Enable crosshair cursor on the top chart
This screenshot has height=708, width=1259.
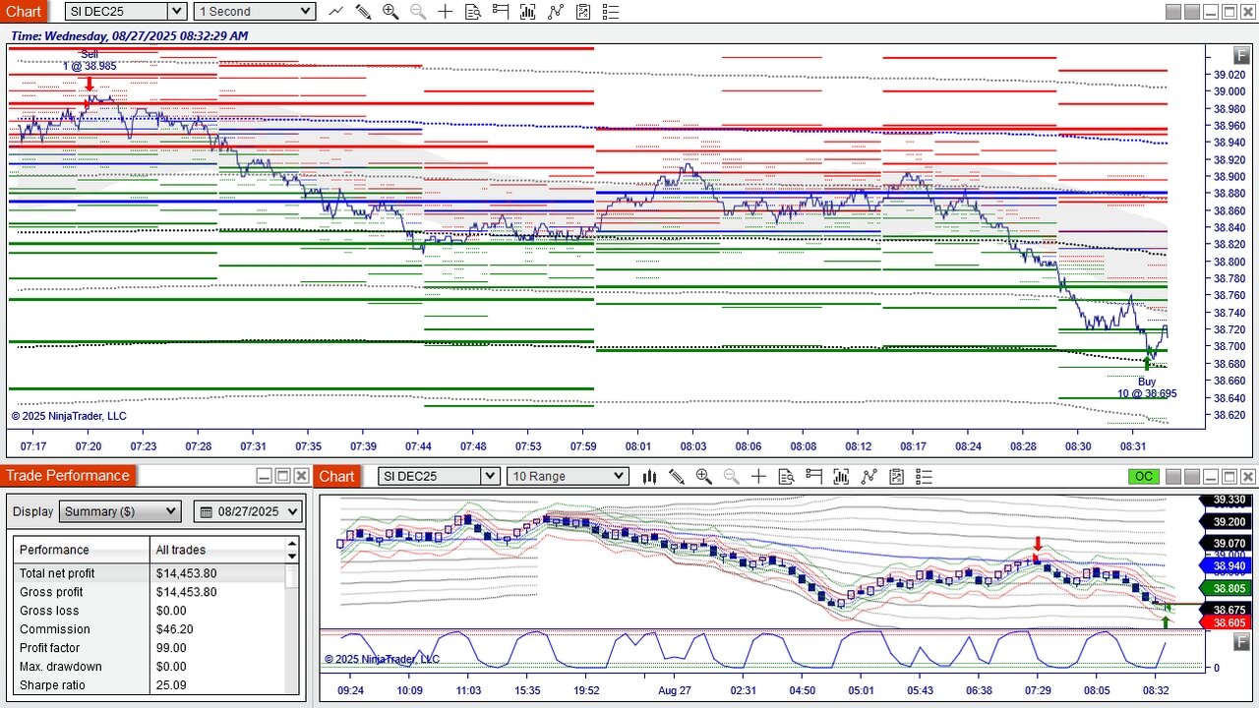[x=446, y=12]
